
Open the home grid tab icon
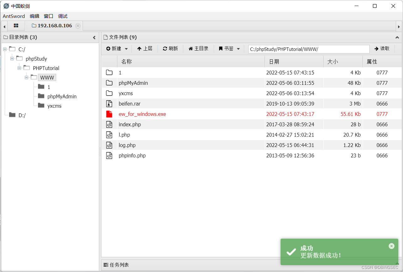pos(16,26)
